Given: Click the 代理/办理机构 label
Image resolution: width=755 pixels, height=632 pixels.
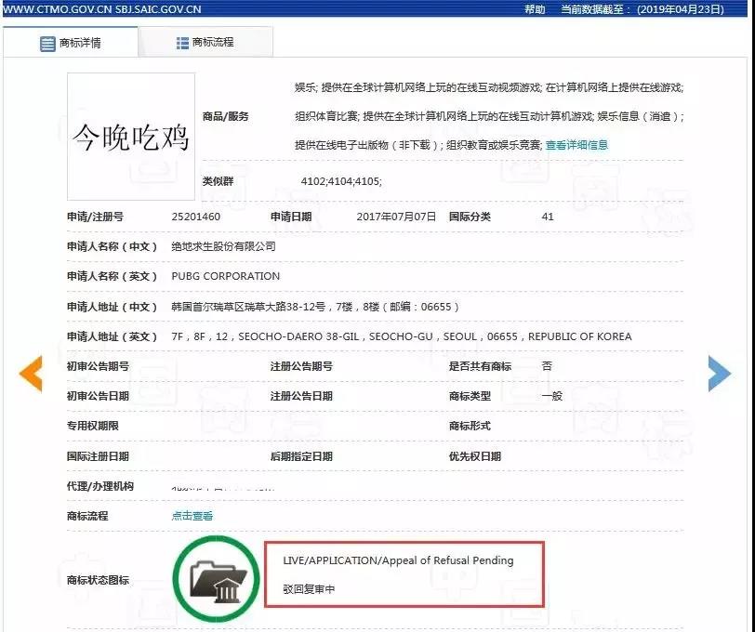Looking at the screenshot, I should click(100, 486).
